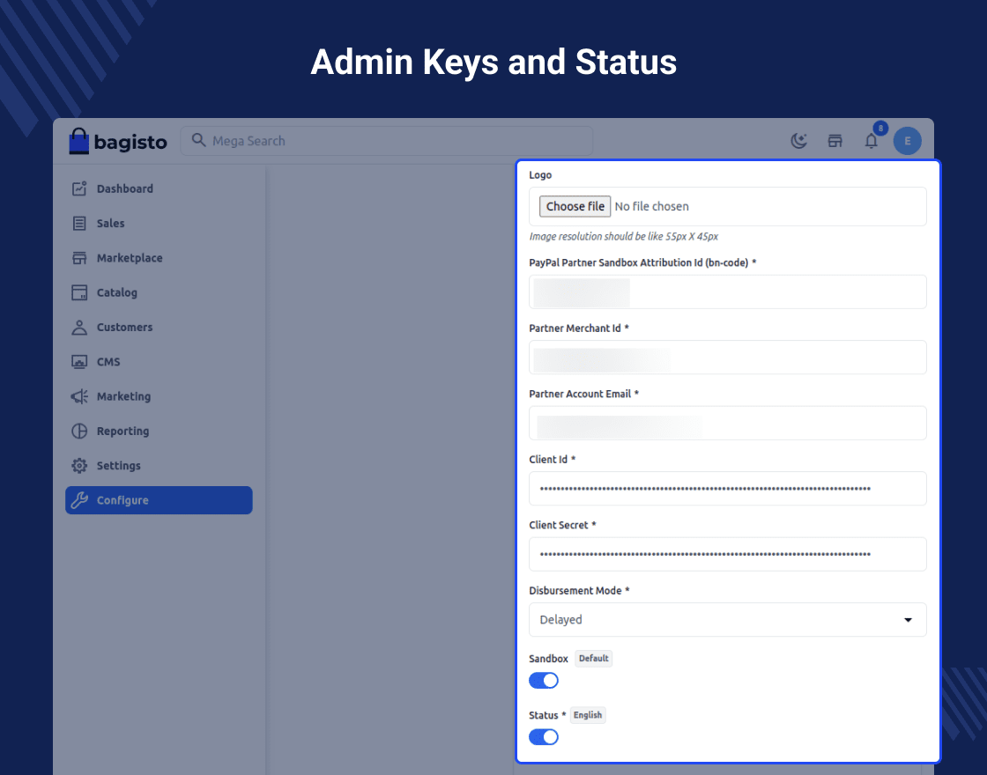The image size is (987, 775).
Task: Disable the Sandbox toggle switch
Action: coord(544,681)
